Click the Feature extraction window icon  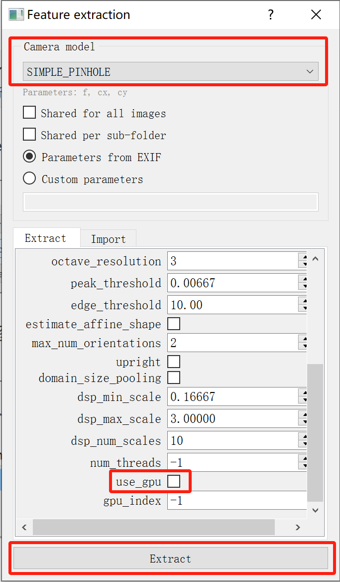16,14
